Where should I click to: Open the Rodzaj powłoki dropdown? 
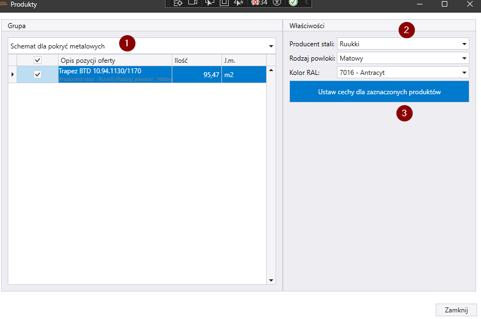(x=464, y=58)
